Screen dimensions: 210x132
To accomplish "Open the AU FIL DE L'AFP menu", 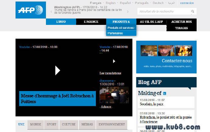I will pos(151,22).
